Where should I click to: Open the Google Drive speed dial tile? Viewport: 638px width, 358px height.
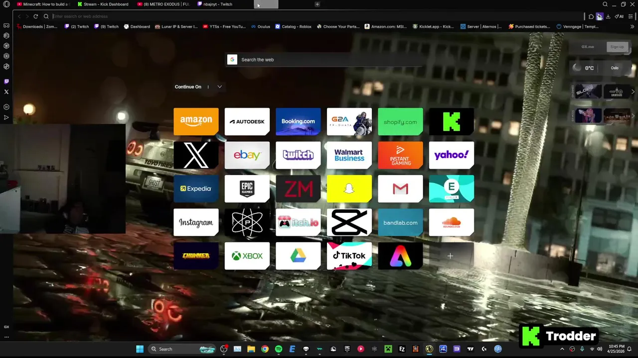click(x=298, y=256)
